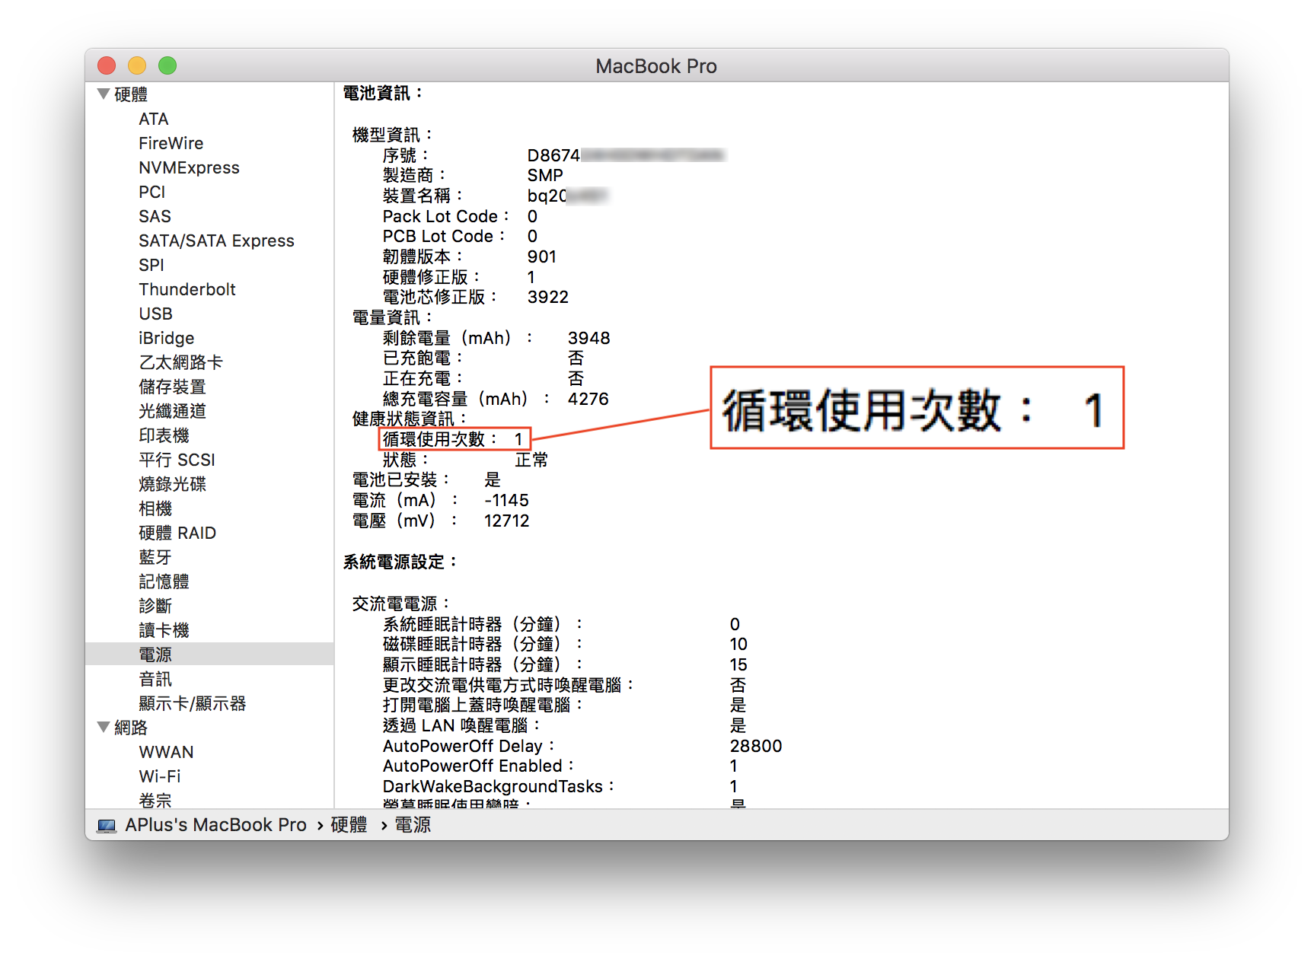
Task: Click the 狀態 正常 condition line
Action: click(x=465, y=460)
